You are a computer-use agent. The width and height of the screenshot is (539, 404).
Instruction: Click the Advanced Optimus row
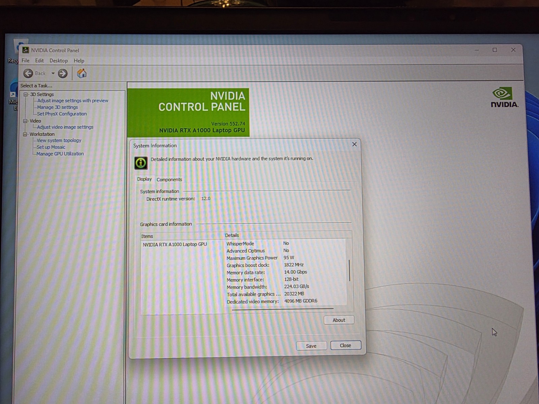point(258,251)
